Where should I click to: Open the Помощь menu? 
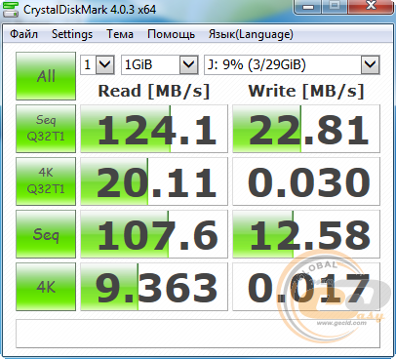(171, 34)
